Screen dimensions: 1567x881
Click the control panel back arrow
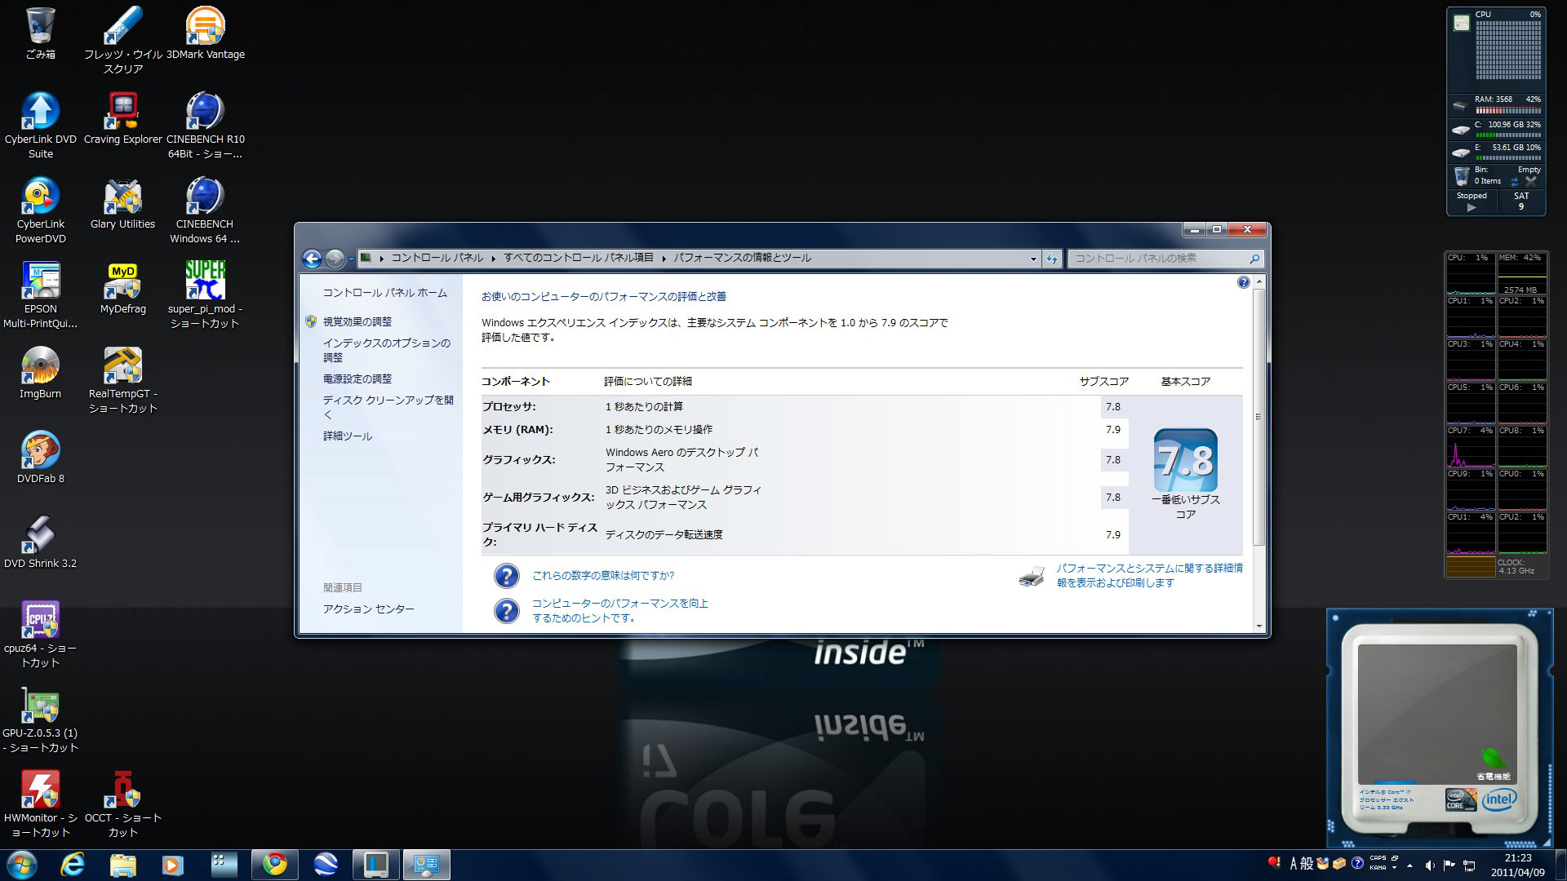(x=312, y=259)
